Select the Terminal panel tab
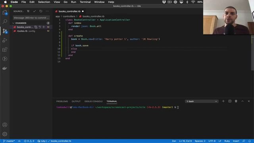 pyautogui.click(x=112, y=101)
